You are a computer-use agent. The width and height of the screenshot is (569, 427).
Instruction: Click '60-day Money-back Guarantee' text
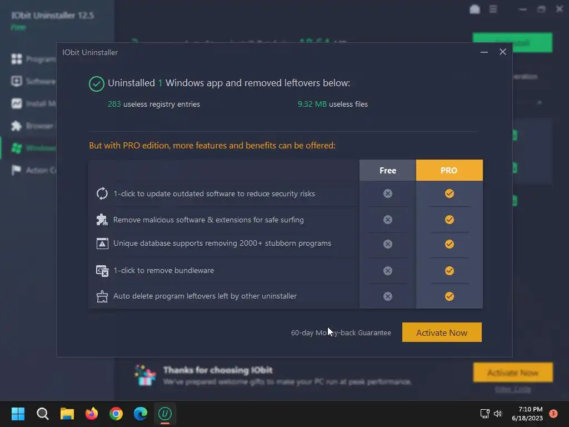[341, 332]
